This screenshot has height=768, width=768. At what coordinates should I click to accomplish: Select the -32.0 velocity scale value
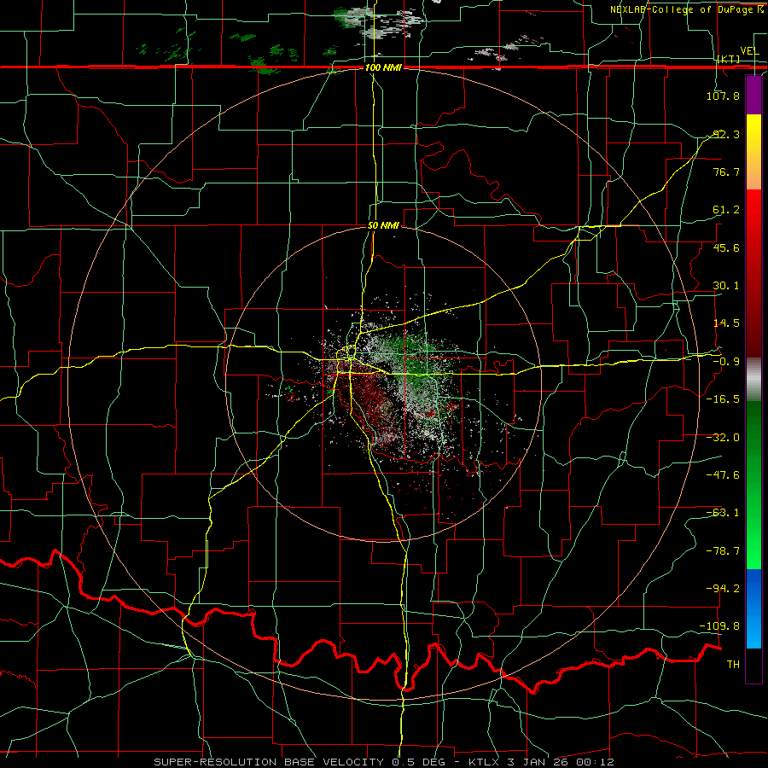pyautogui.click(x=723, y=438)
